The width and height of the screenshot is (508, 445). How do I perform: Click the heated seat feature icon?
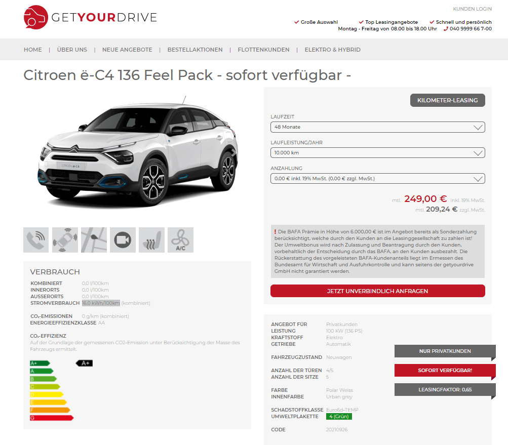pyautogui.click(x=151, y=240)
